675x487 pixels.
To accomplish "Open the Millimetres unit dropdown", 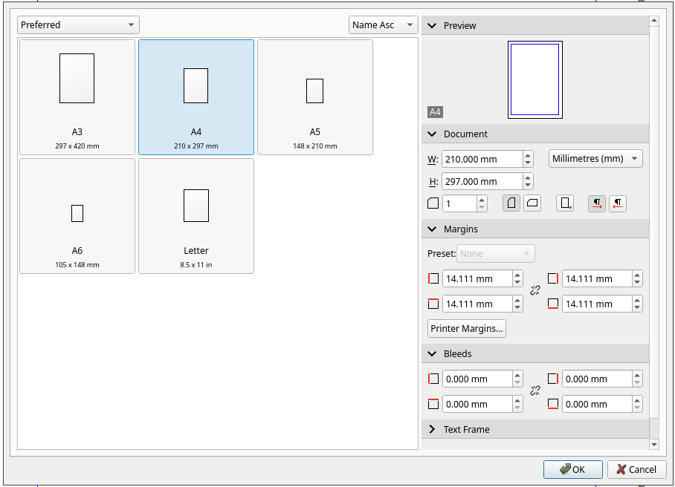I will tap(595, 159).
